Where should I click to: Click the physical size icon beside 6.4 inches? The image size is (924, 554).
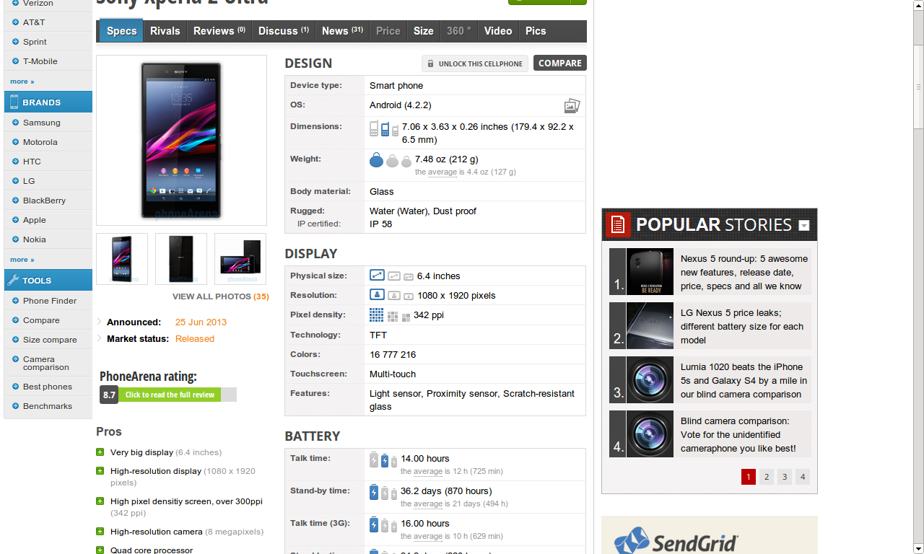(377, 276)
